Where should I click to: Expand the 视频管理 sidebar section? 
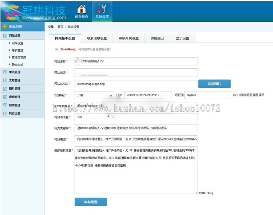[x=23, y=97]
